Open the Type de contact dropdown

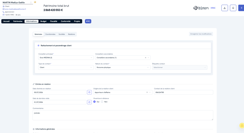tap(66, 67)
